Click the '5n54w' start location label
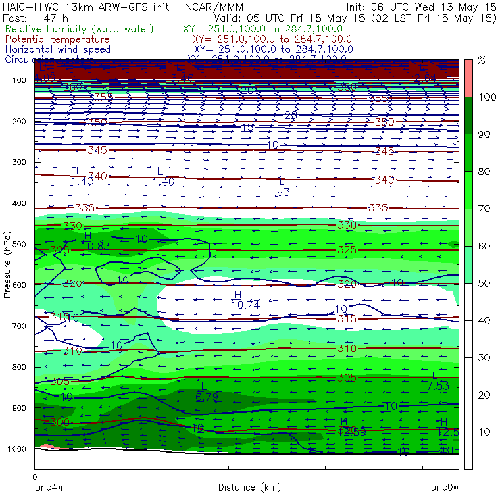500x500 pixels. (x=49, y=487)
